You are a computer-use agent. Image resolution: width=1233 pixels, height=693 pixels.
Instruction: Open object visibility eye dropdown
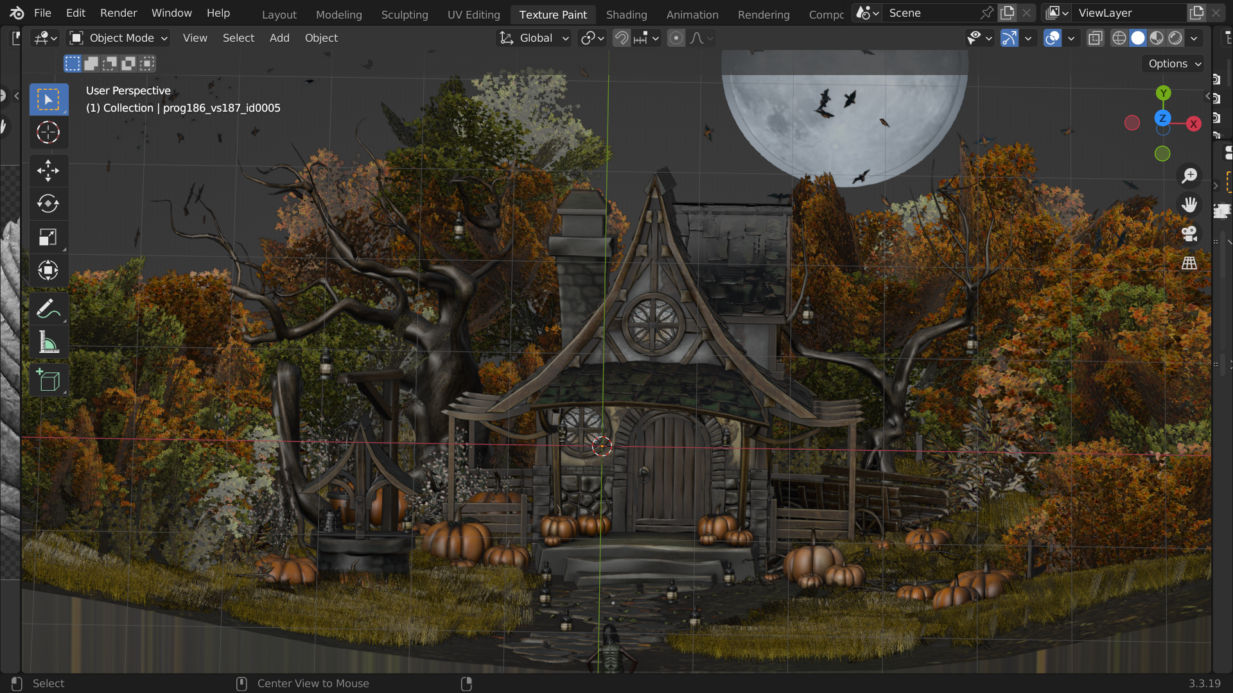[x=980, y=38]
